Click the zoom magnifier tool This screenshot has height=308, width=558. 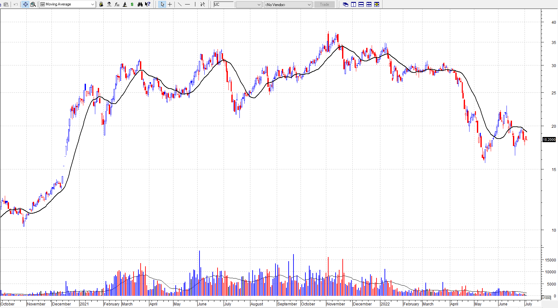[x=33, y=4]
